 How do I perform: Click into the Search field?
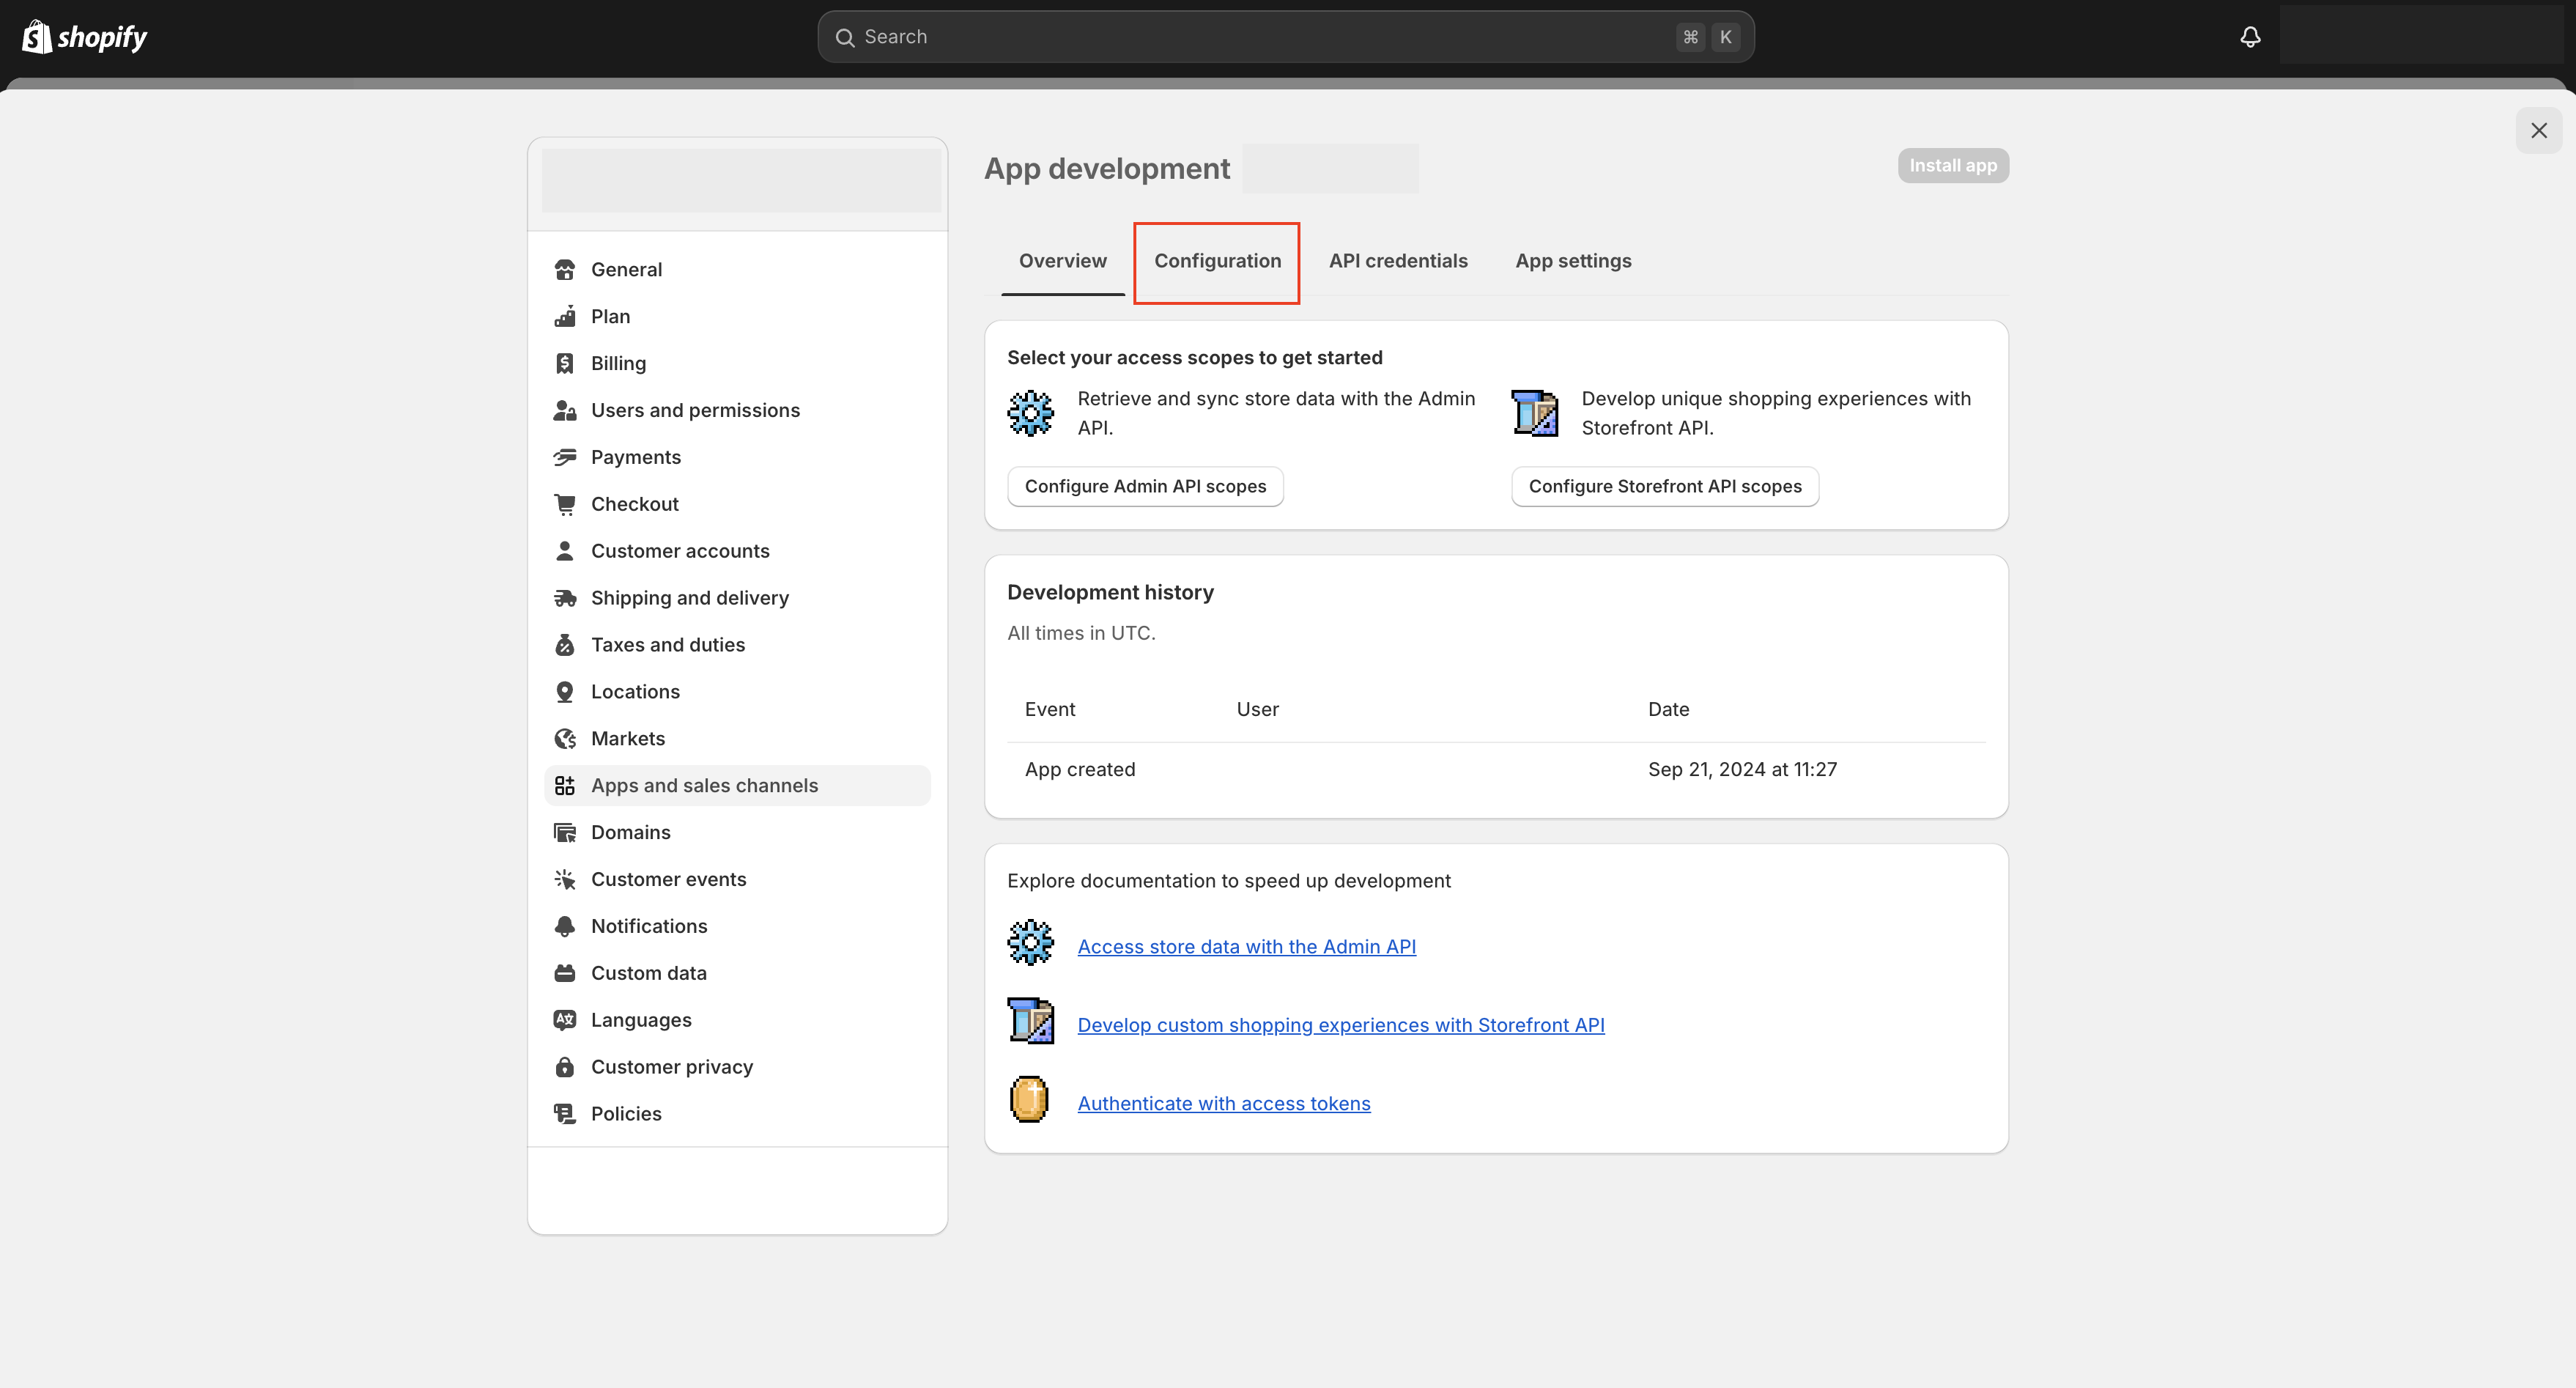(x=1285, y=37)
